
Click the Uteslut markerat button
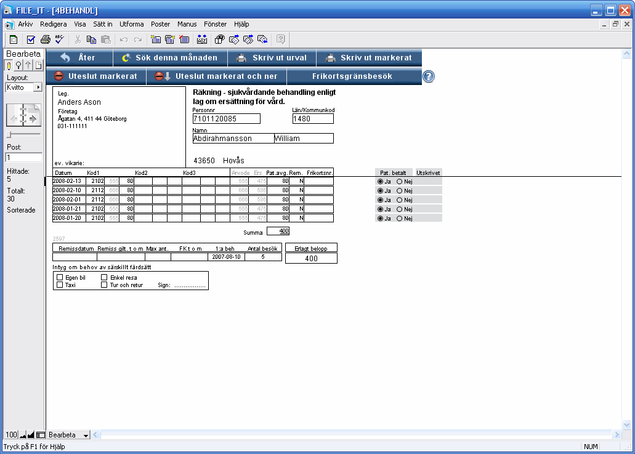(96, 76)
